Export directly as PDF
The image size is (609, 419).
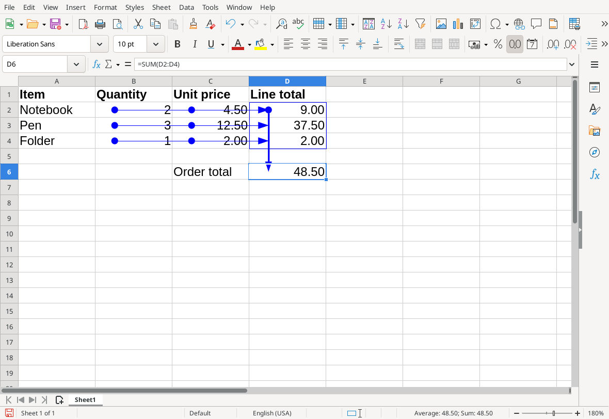point(83,24)
